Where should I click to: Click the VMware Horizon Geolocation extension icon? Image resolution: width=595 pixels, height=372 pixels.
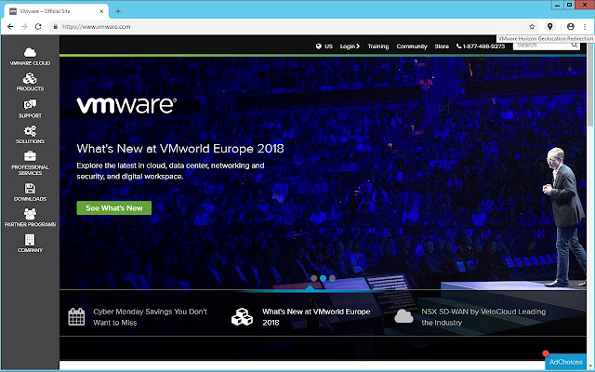549,26
